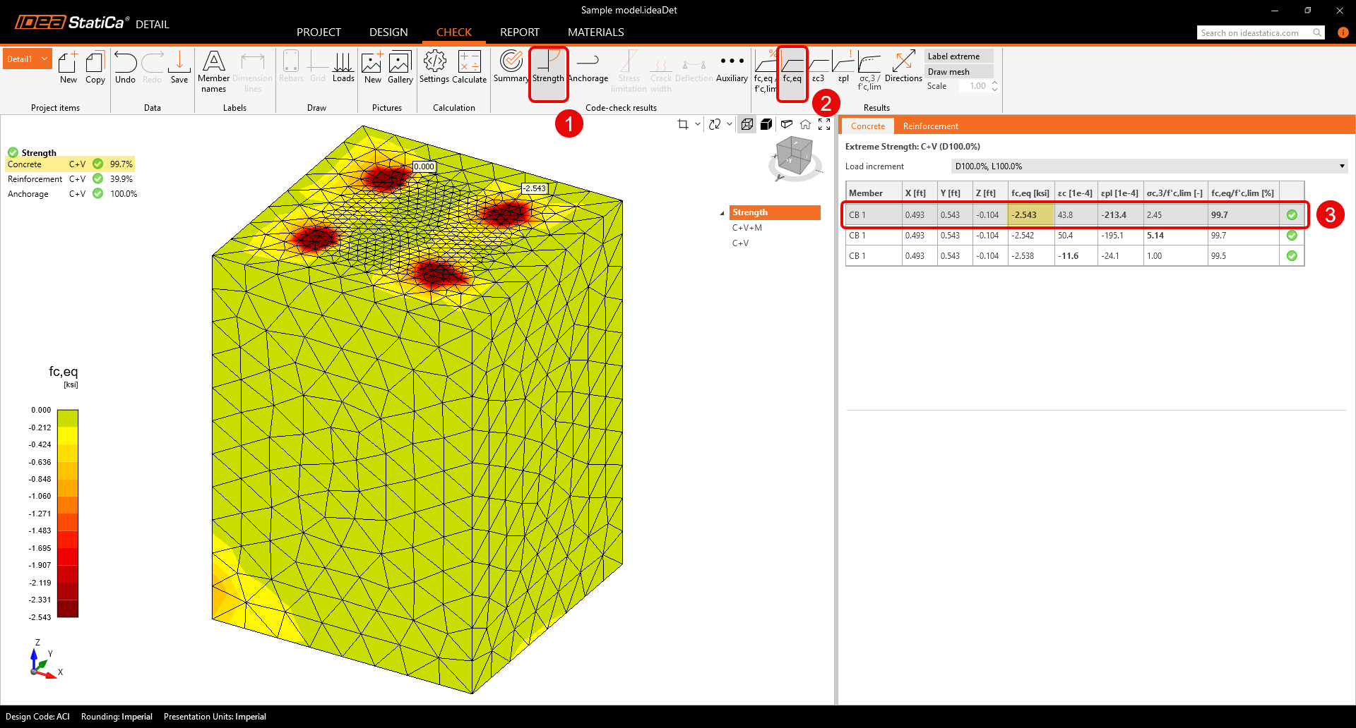Zoom to fit with expand icon

(824, 124)
